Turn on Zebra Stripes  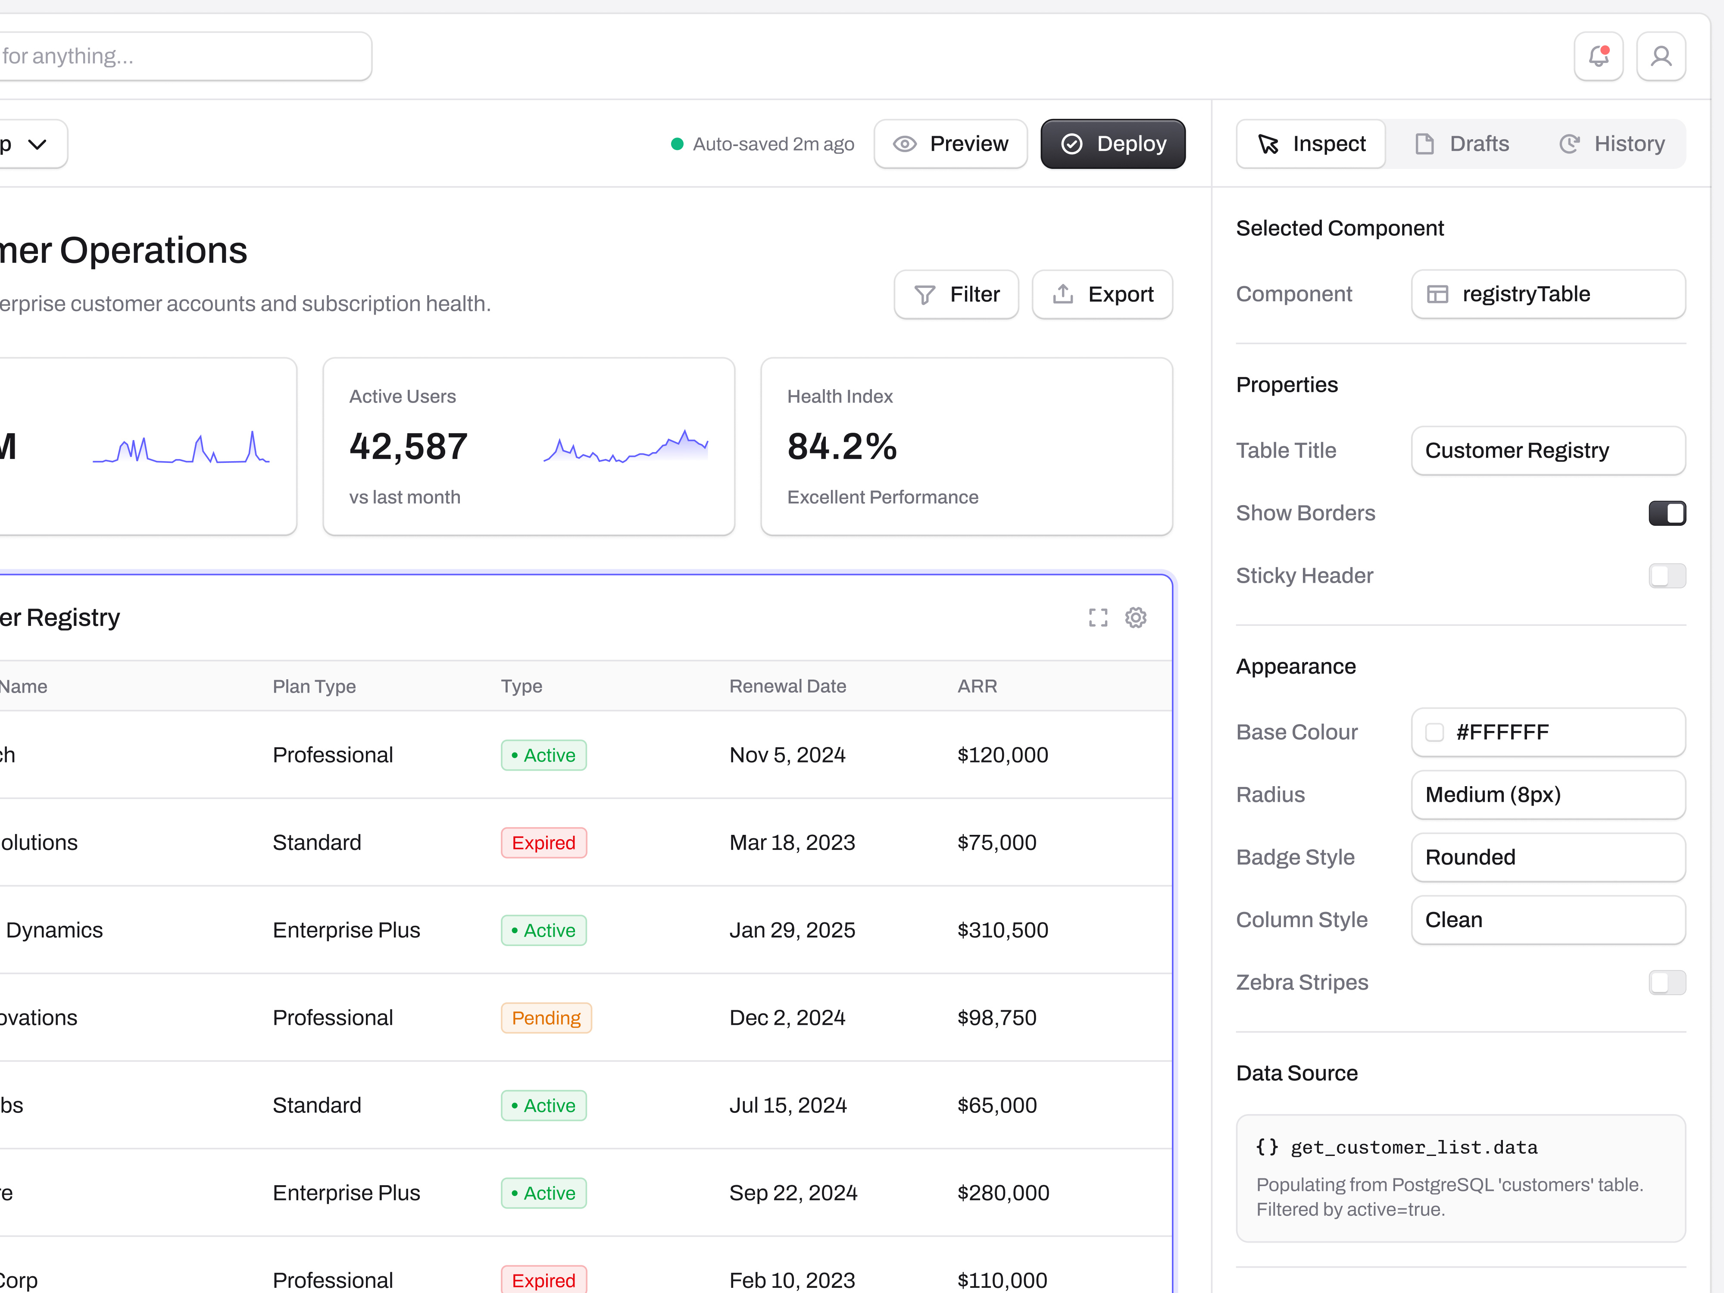point(1667,983)
